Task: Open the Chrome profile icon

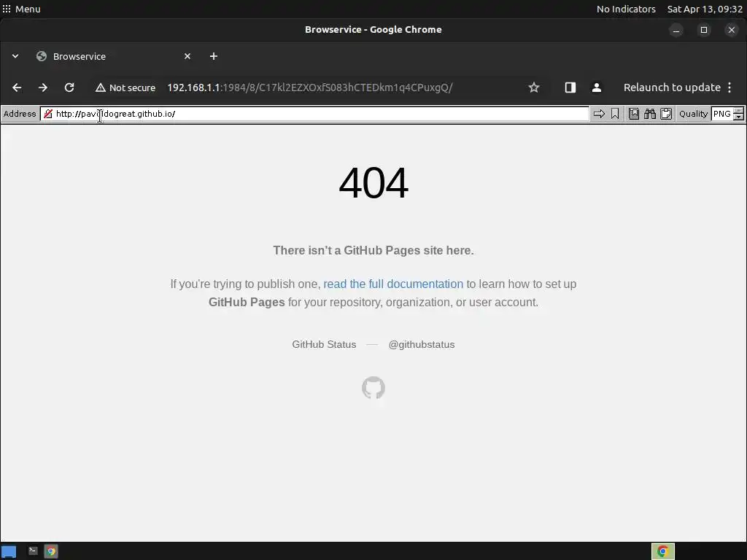Action: point(597,87)
